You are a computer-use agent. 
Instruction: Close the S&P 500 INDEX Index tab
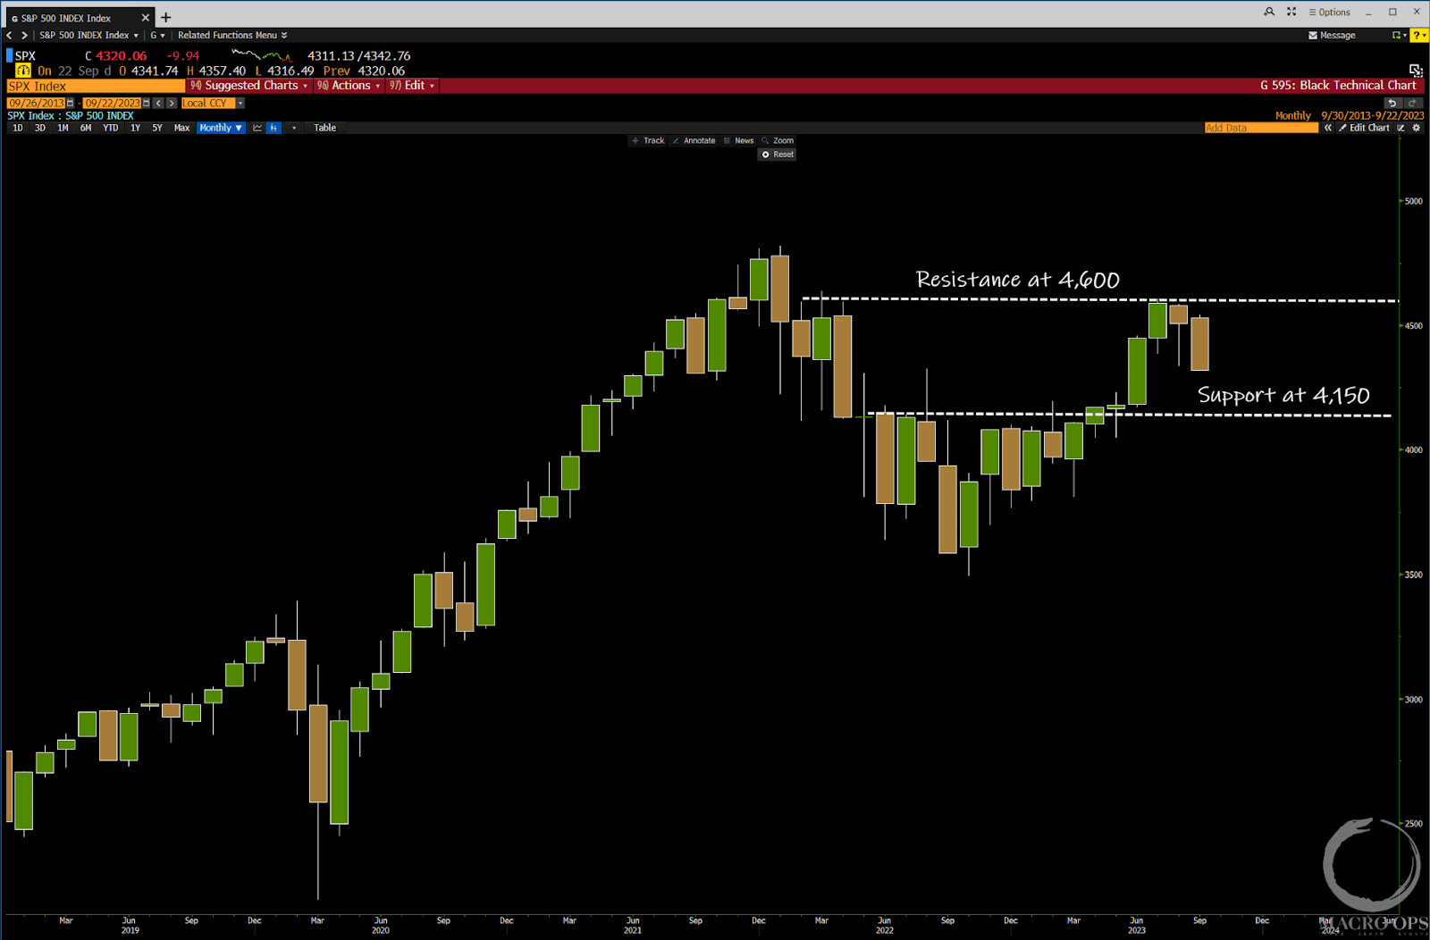coord(146,18)
